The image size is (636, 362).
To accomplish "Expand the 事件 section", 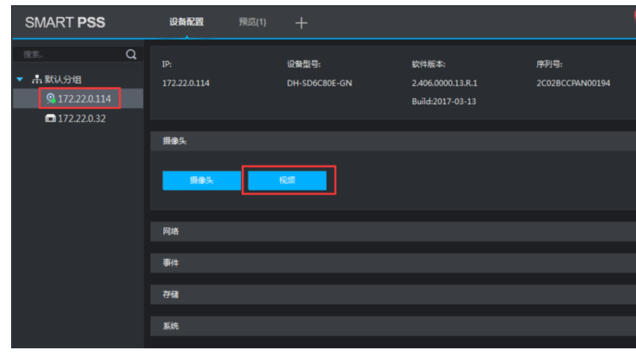I will [x=393, y=264].
